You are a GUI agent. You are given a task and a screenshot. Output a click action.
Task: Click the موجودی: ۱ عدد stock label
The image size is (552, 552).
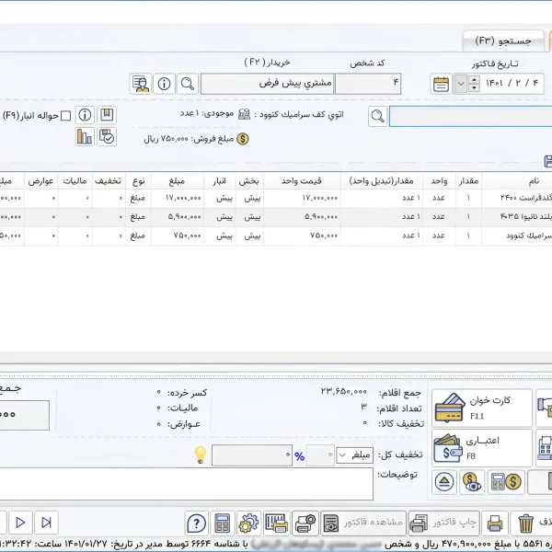coord(207,113)
